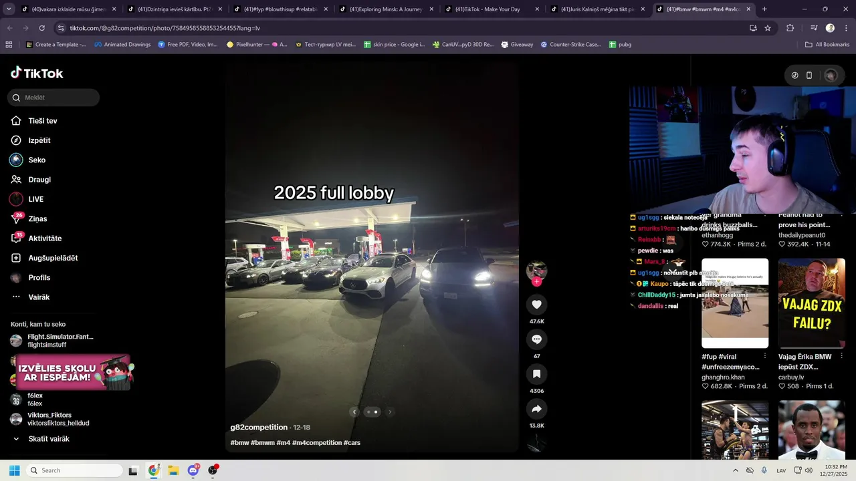This screenshot has height=481, width=856.
Task: Show hidden system tray icons
Action: coord(736,470)
